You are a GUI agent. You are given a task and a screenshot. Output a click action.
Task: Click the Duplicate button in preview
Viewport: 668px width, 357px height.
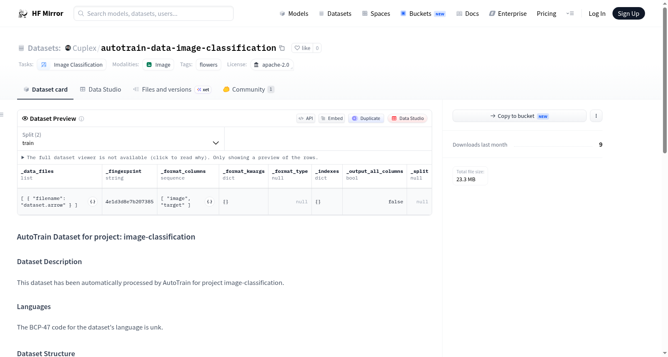tap(366, 118)
